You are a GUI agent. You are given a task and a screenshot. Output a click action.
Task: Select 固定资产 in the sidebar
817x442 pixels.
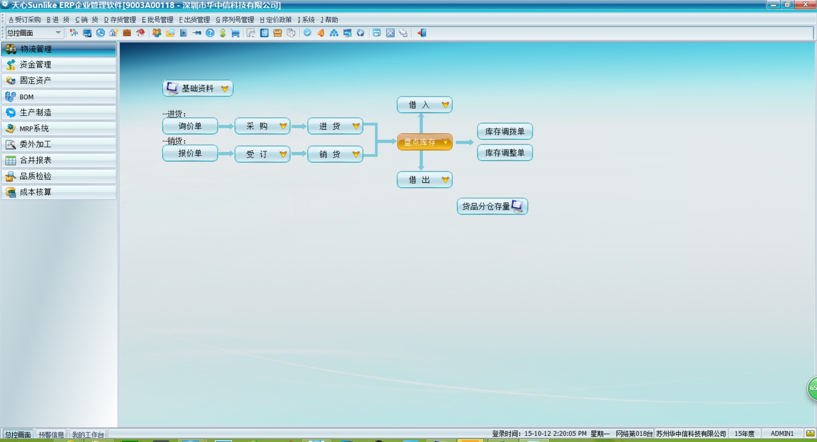[59, 80]
